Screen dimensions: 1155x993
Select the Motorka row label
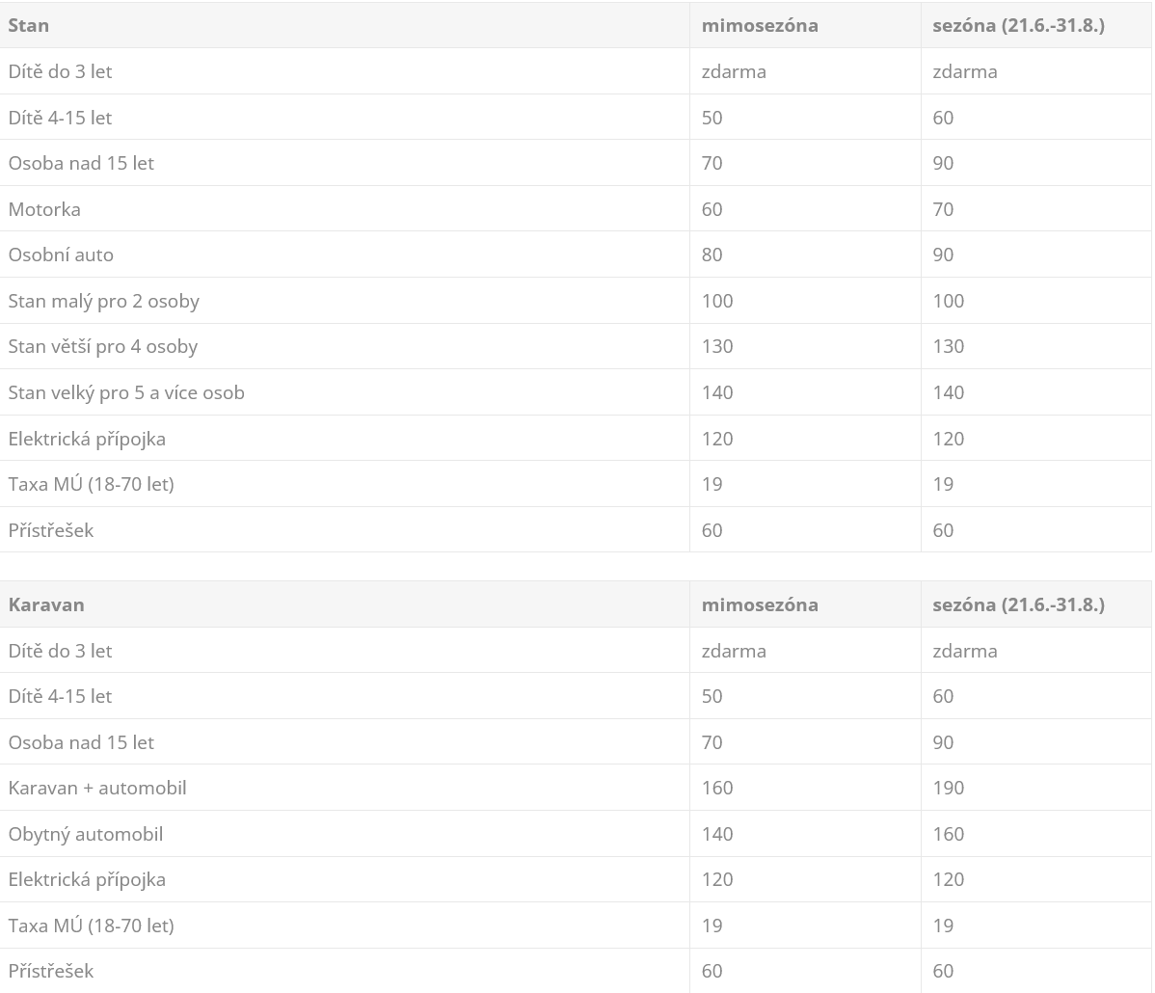coord(44,209)
